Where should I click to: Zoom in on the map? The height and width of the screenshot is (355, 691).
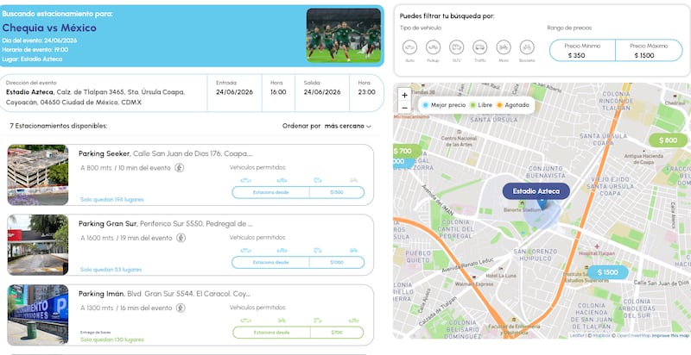[x=404, y=95]
